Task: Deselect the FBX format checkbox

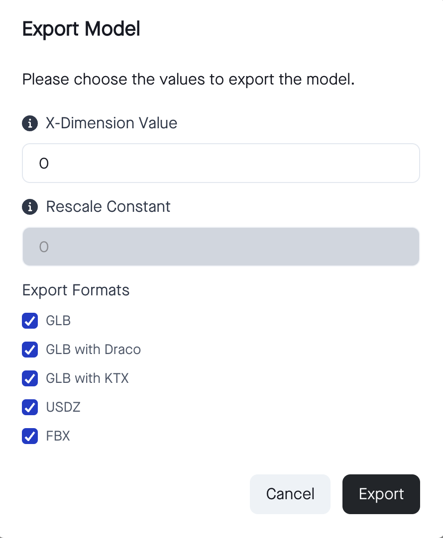Action: tap(30, 436)
